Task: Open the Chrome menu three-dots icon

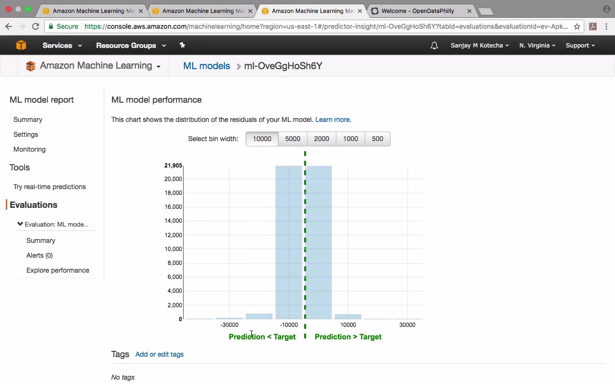Action: [x=607, y=26]
